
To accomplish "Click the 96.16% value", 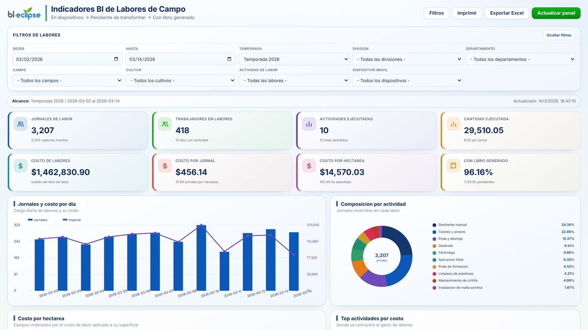I will tap(478, 172).
